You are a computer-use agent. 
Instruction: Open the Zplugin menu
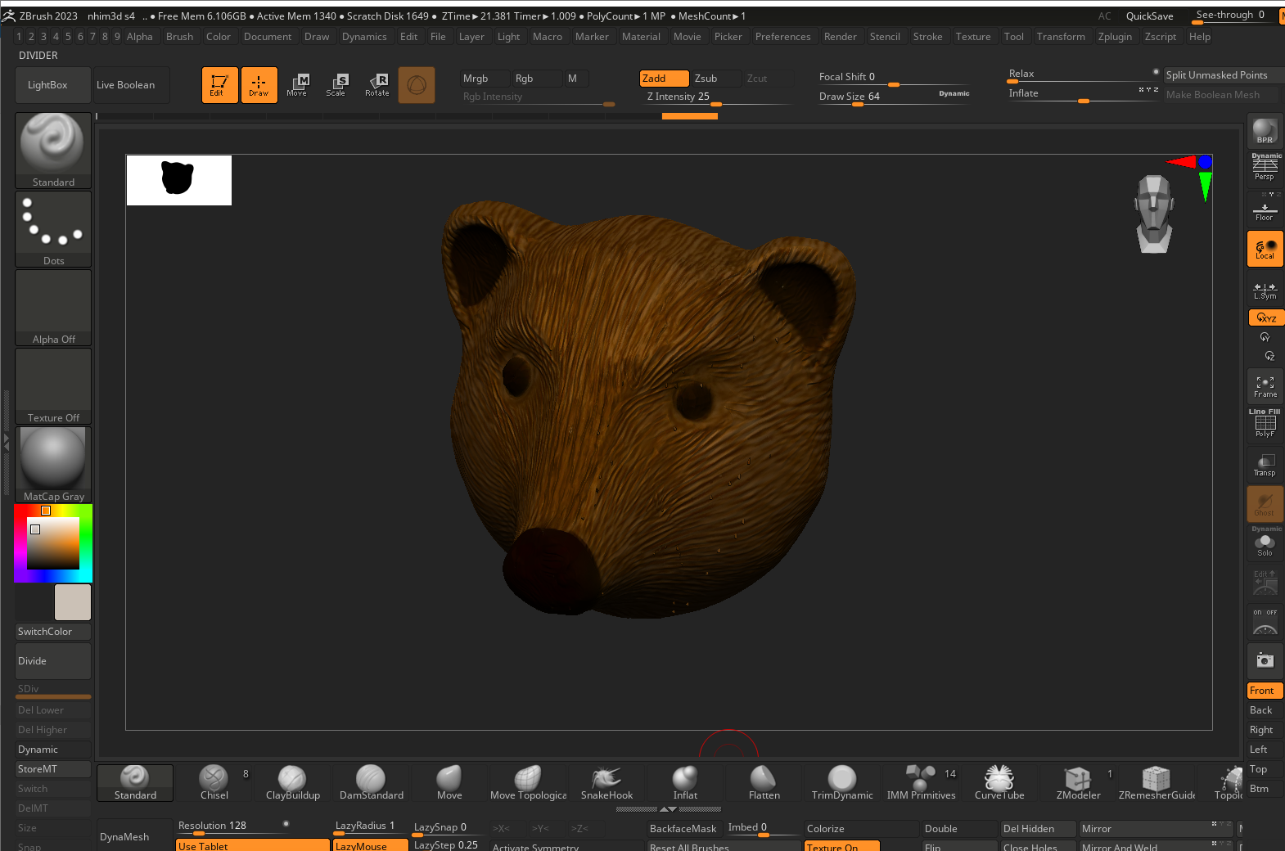pyautogui.click(x=1115, y=37)
